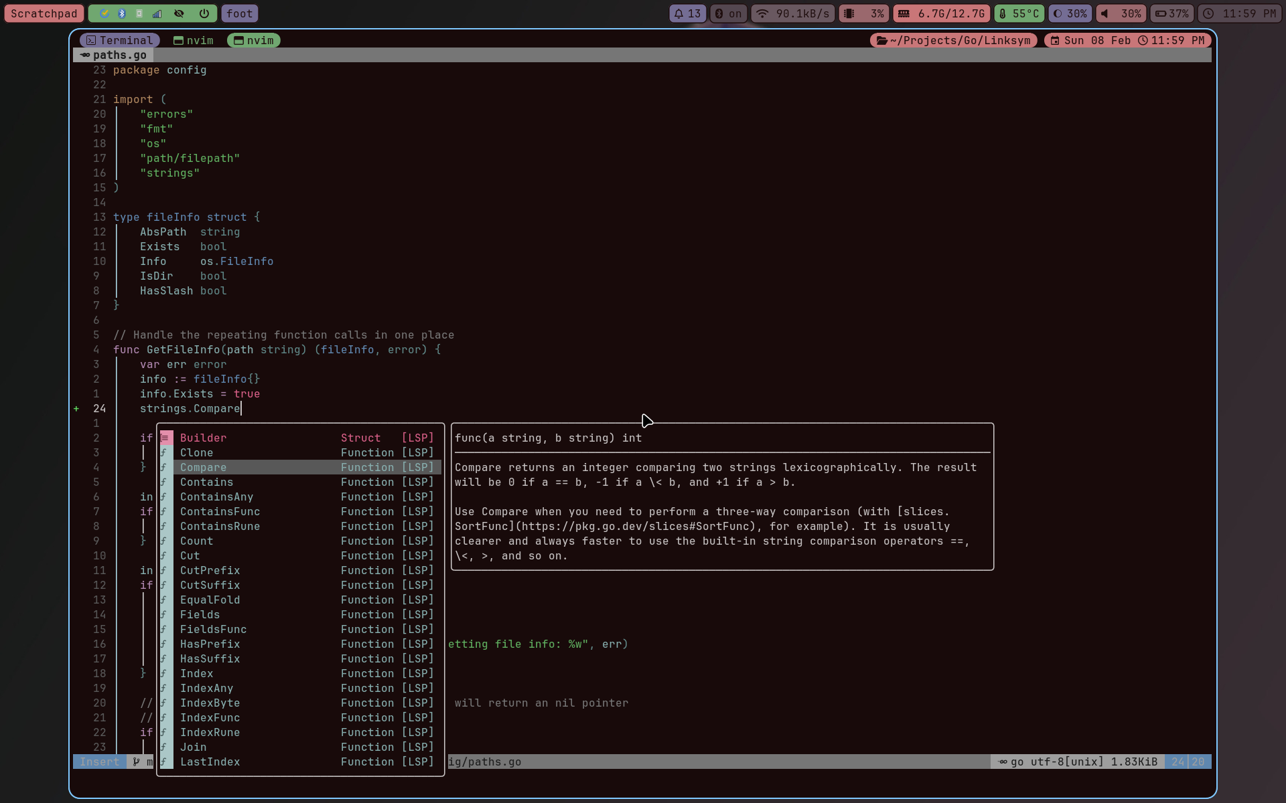
Task: Click the 'strings.Compare' code line
Action: pos(190,408)
